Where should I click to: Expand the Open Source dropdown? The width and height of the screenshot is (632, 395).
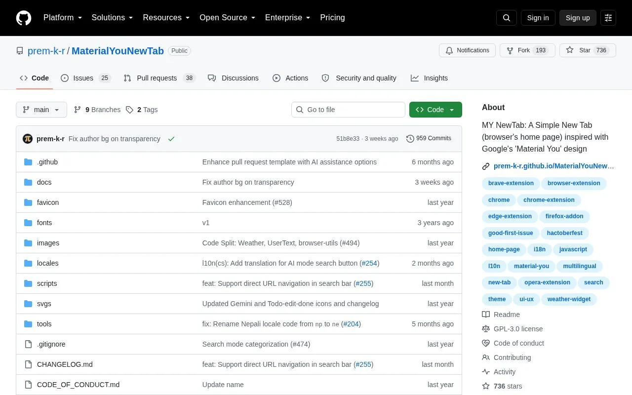point(228,18)
